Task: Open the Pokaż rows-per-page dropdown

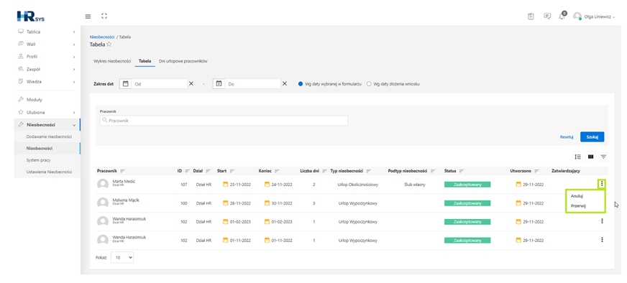Action: pos(122,258)
